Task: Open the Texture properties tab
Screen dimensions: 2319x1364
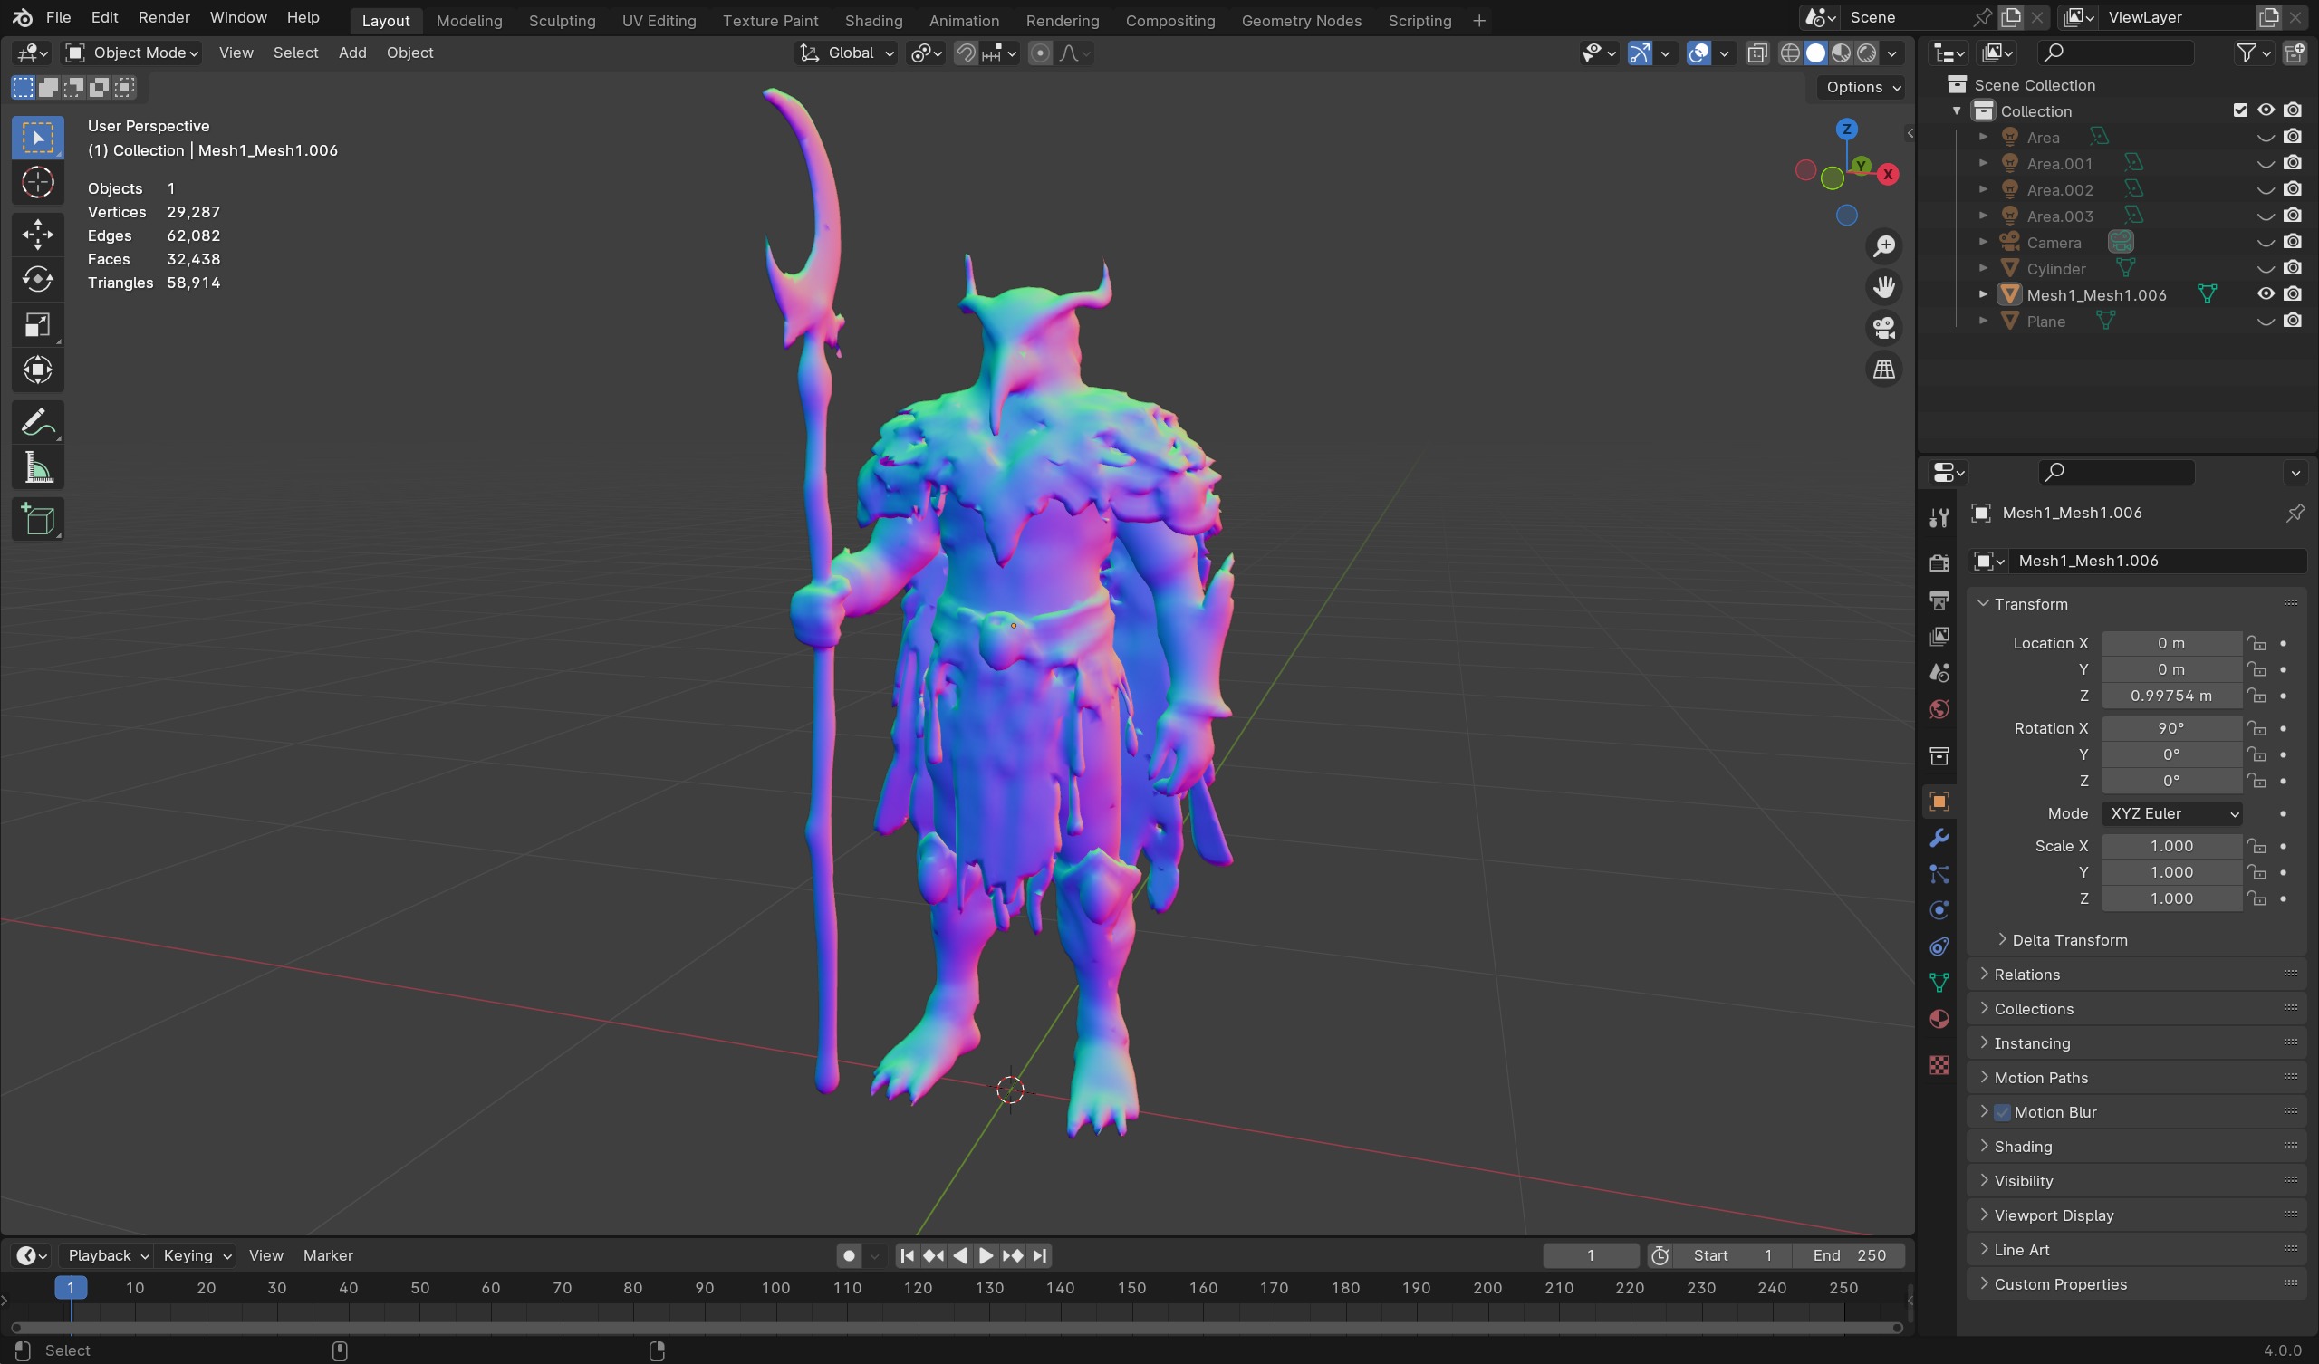Action: [x=1939, y=1065]
